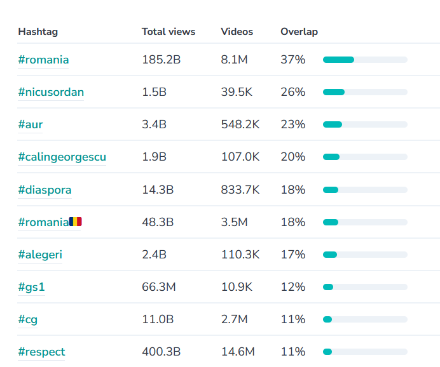Click the overlap bar in the #respect row
This screenshot has width=440, height=367.
pos(365,352)
